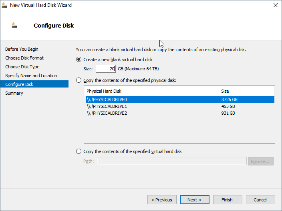The width and height of the screenshot is (282, 211).
Task: Select Copy contents of specified virtual hard disk
Action: point(79,151)
